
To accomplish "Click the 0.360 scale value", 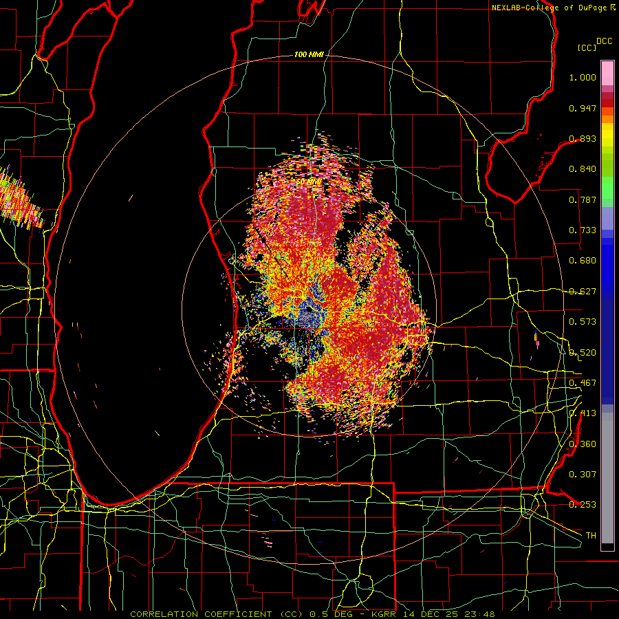I will (583, 444).
